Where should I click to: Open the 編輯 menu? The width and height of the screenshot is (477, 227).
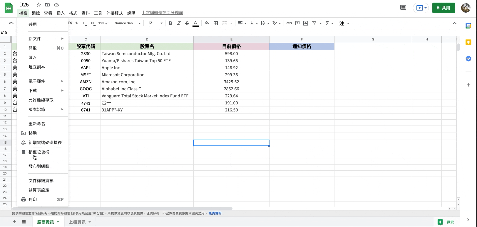(36, 13)
